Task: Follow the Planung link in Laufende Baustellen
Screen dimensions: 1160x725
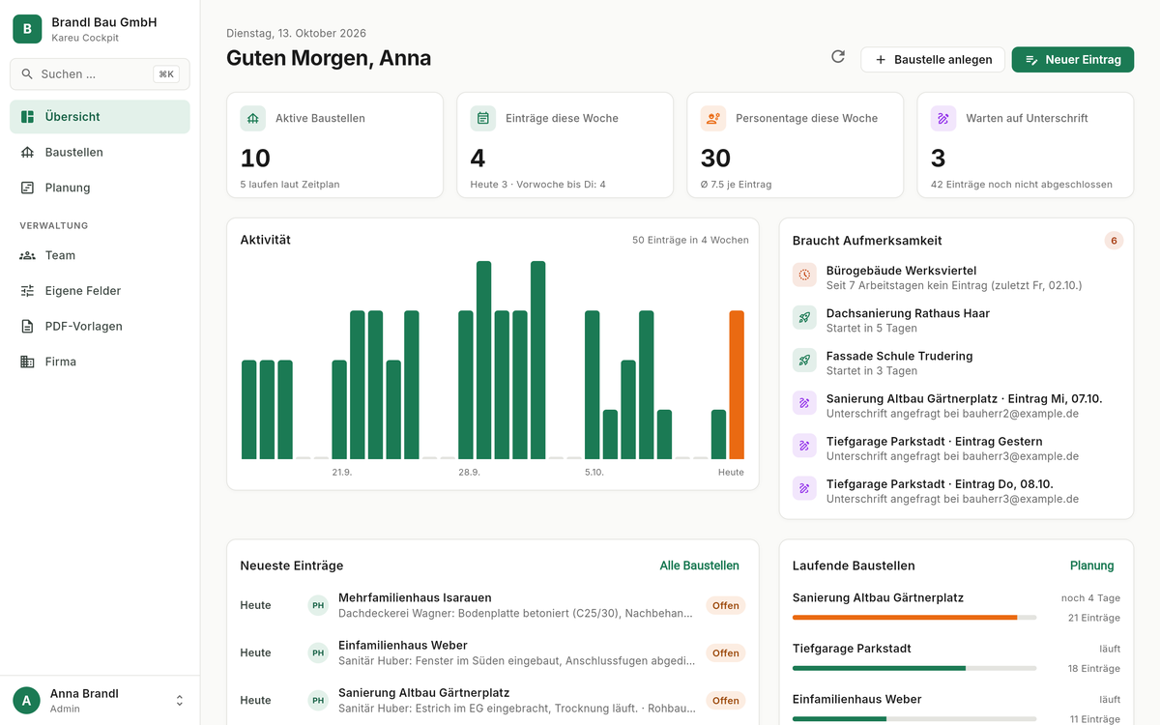Action: click(1091, 565)
